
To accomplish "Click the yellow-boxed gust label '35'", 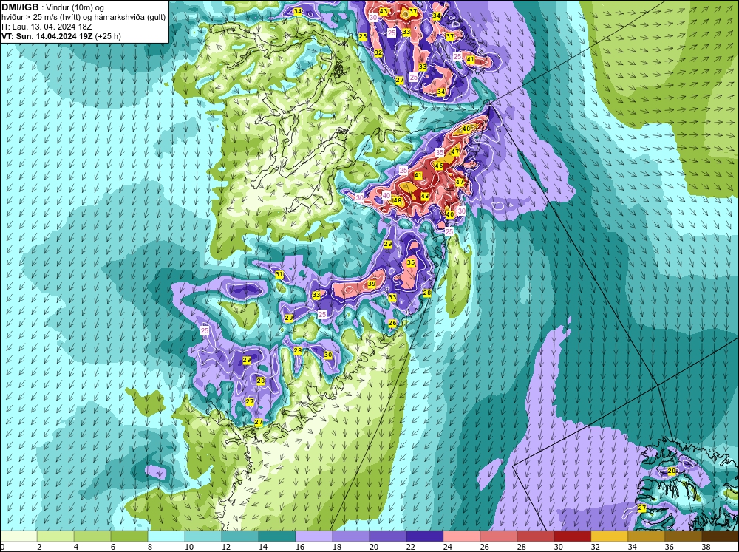I will pos(411,262).
